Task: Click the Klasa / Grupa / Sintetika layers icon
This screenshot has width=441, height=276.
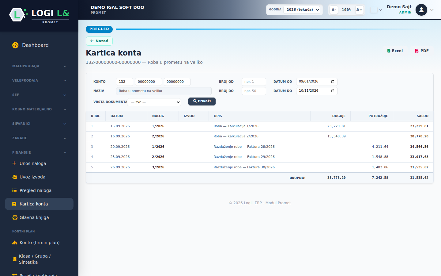Action: click(x=14, y=259)
